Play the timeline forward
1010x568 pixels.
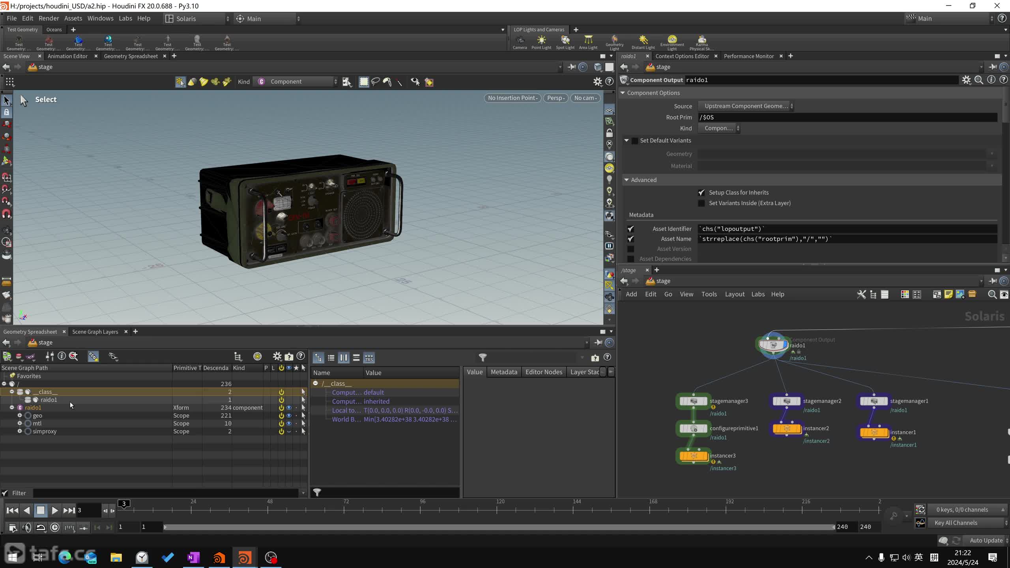click(55, 510)
